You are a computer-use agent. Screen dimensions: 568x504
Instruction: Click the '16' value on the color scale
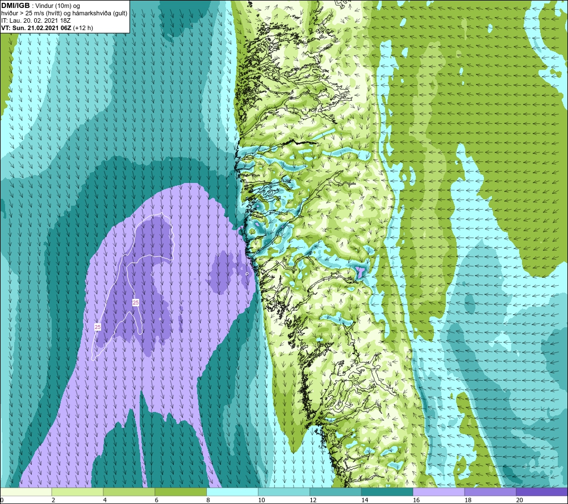[416, 500]
